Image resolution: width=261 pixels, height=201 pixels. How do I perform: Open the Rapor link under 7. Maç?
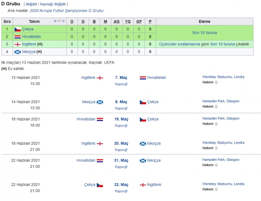point(120,84)
